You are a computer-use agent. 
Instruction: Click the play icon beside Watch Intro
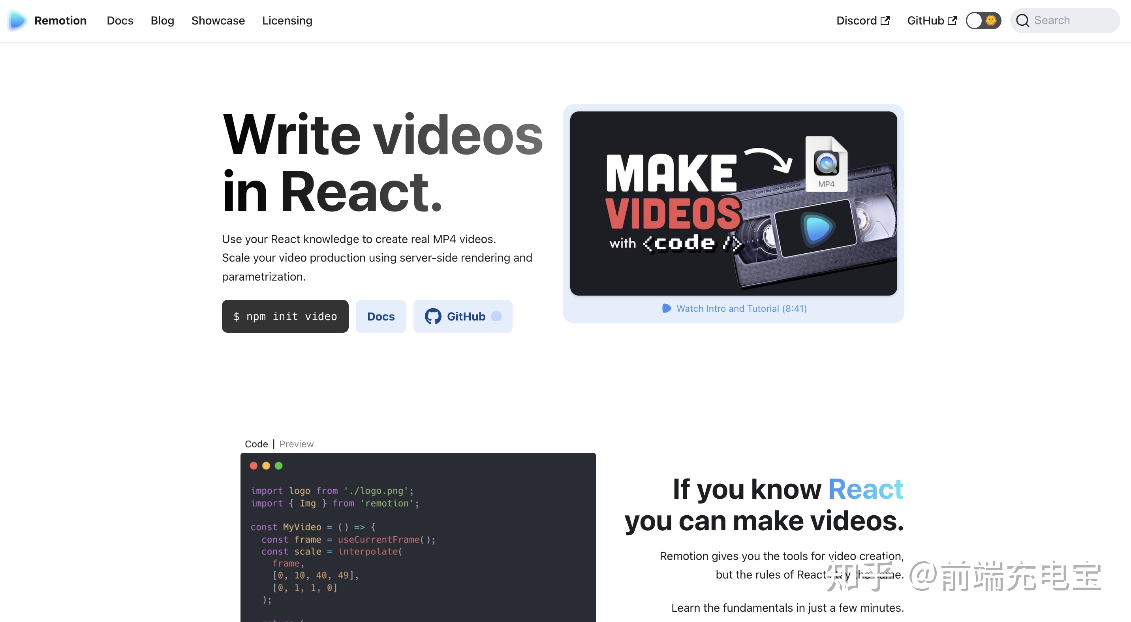[666, 308]
